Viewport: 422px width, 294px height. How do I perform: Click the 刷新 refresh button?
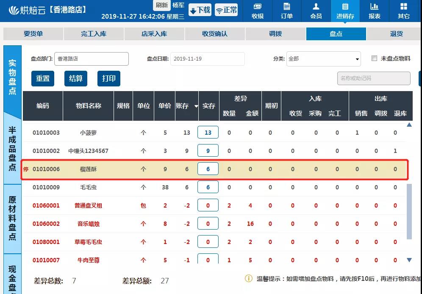(161, 6)
